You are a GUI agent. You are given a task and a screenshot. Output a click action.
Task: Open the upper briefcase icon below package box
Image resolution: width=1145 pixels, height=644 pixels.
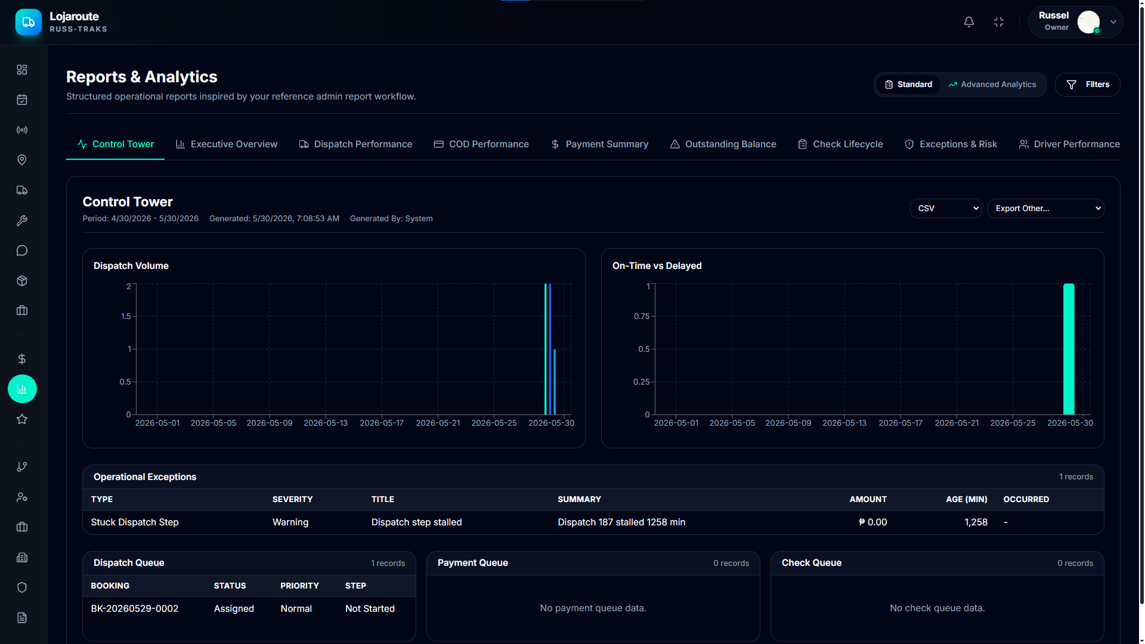[x=22, y=311]
